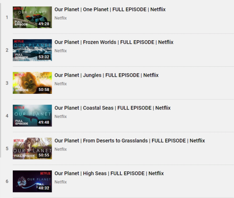Open Netflix channel under Jungles video
The height and width of the screenshot is (198, 234).
pos(61,84)
